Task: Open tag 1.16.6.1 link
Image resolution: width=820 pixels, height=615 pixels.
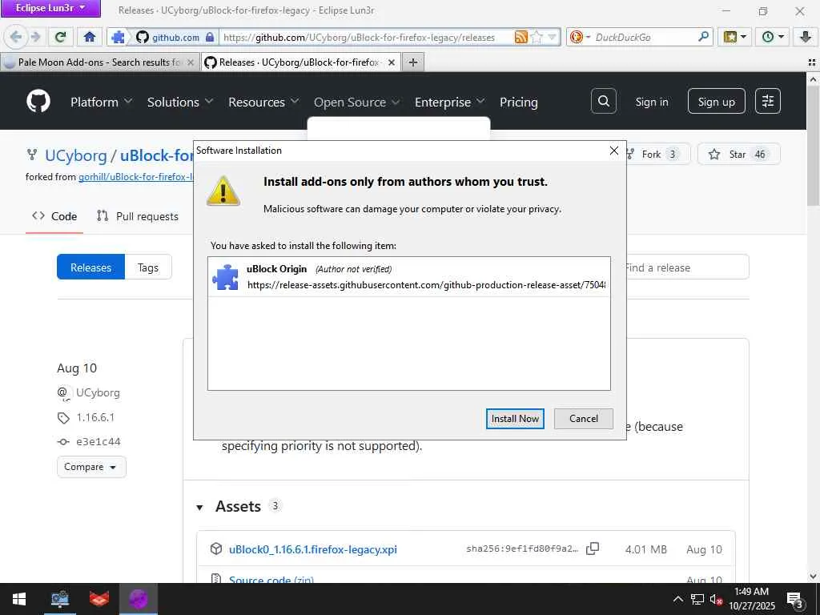Action: [x=96, y=417]
